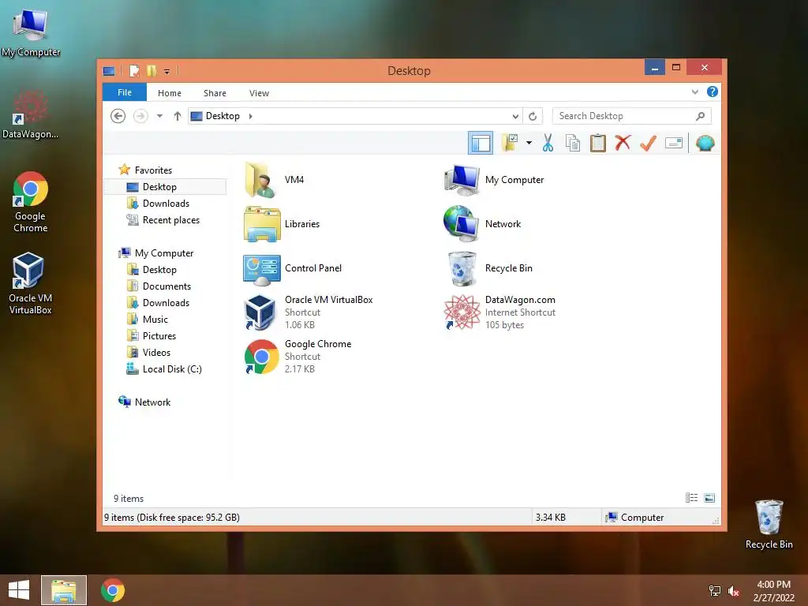Click File Explorer on the taskbar

(x=64, y=590)
